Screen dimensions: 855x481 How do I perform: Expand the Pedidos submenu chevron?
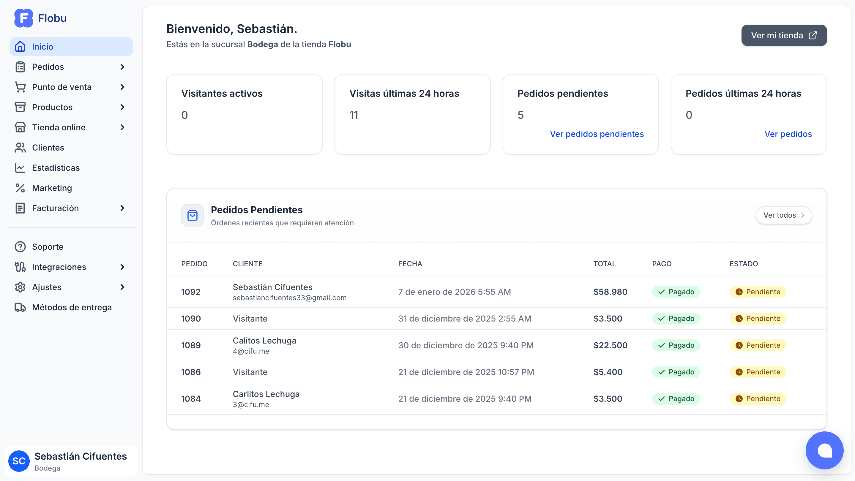(122, 67)
